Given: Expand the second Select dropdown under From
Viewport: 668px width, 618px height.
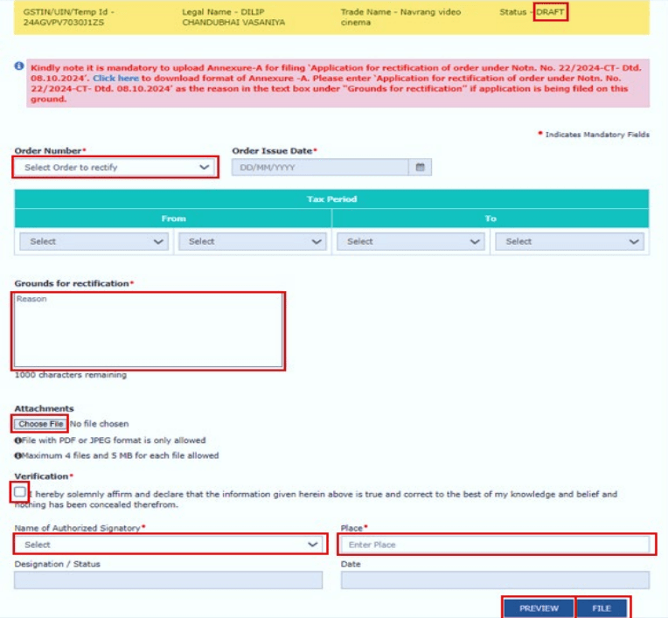Looking at the screenshot, I should tap(252, 242).
